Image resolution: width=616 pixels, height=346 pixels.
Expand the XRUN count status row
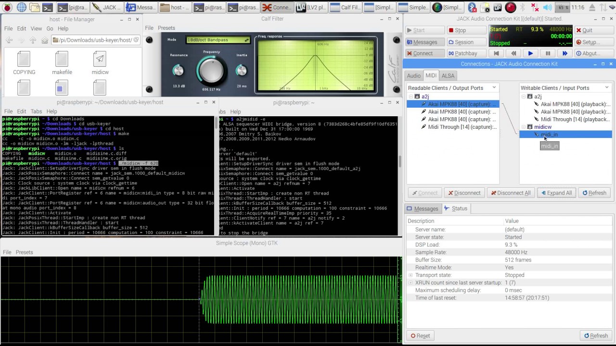pos(411,283)
